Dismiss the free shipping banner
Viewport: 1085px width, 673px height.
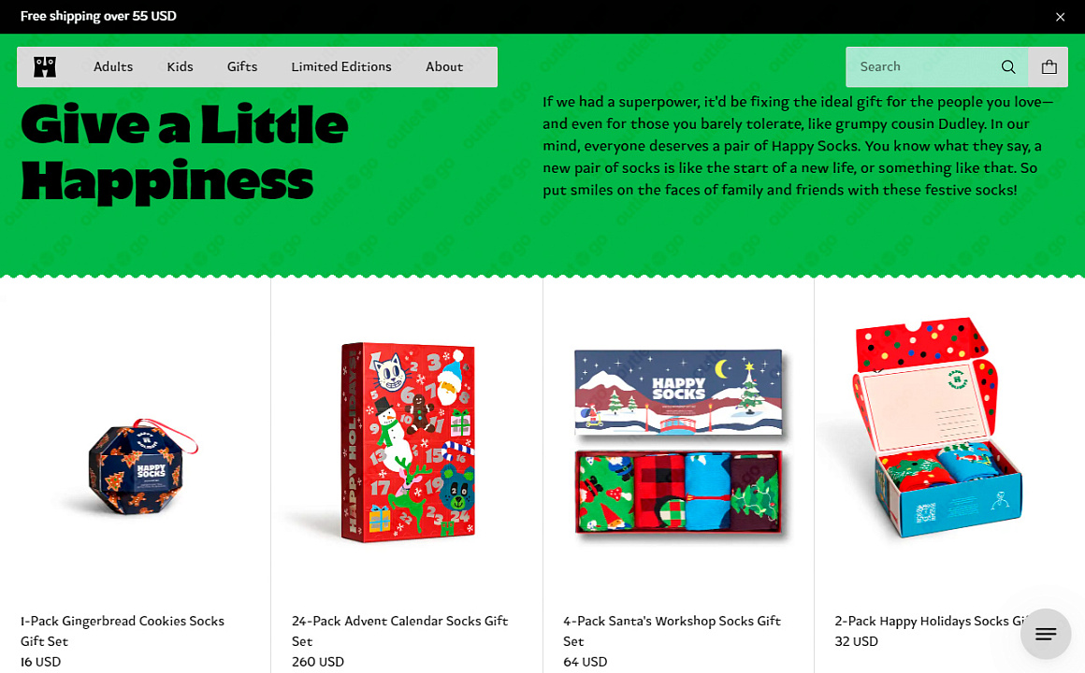click(x=1060, y=17)
